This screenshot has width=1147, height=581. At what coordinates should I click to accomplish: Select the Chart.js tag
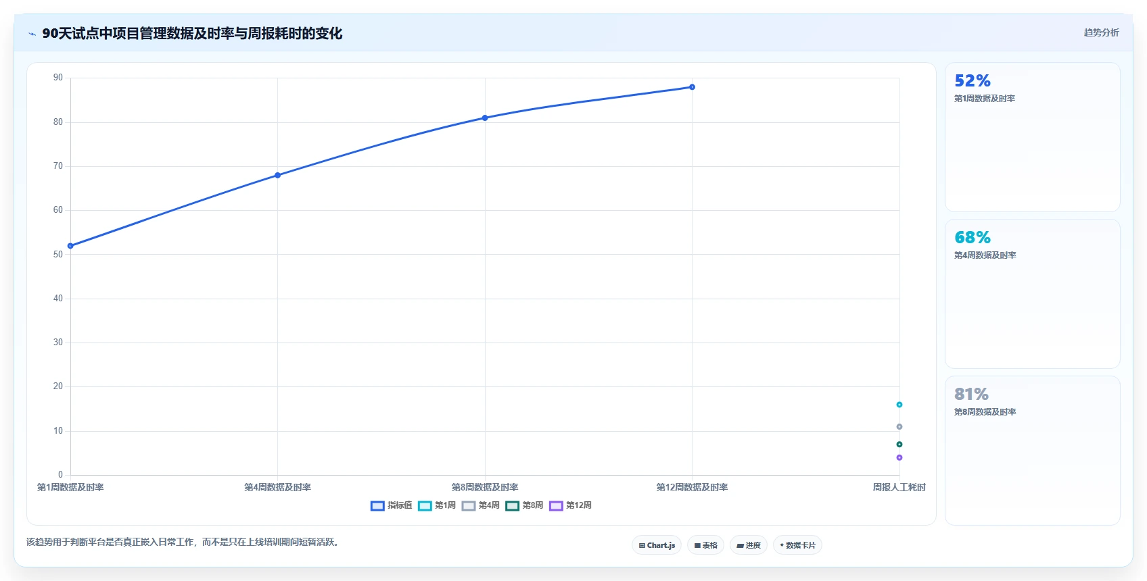point(657,545)
